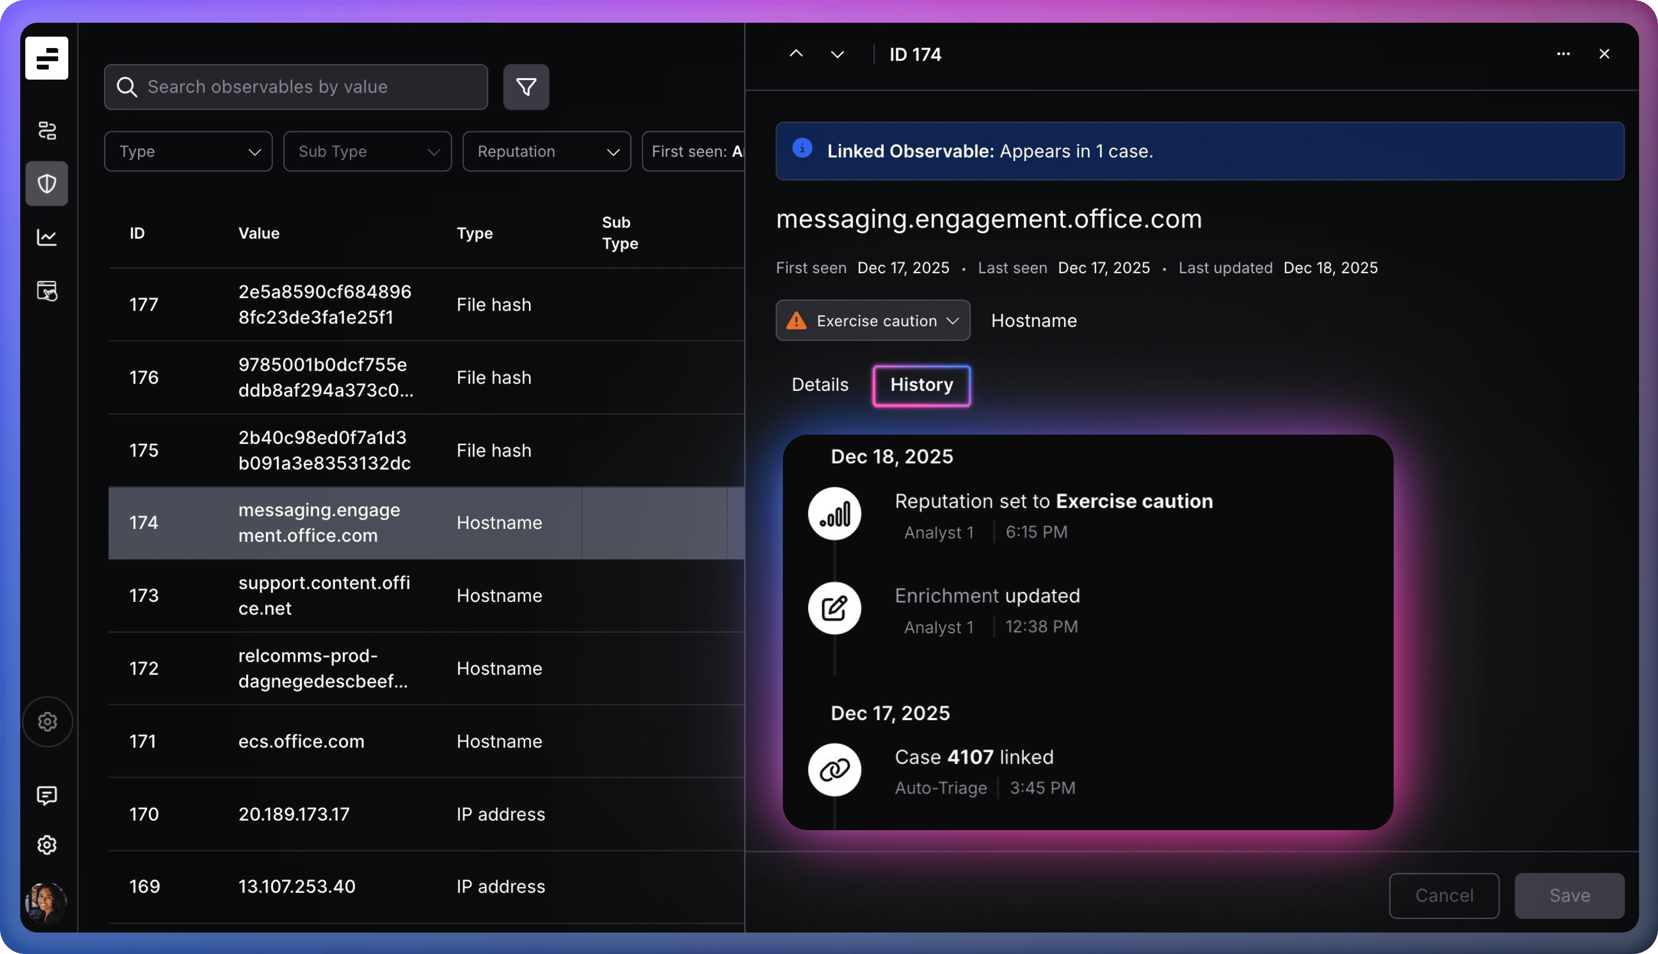Click the filter funnel icon

[x=526, y=87]
